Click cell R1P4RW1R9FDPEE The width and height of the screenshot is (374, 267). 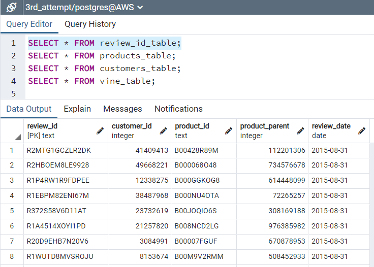pos(66,180)
